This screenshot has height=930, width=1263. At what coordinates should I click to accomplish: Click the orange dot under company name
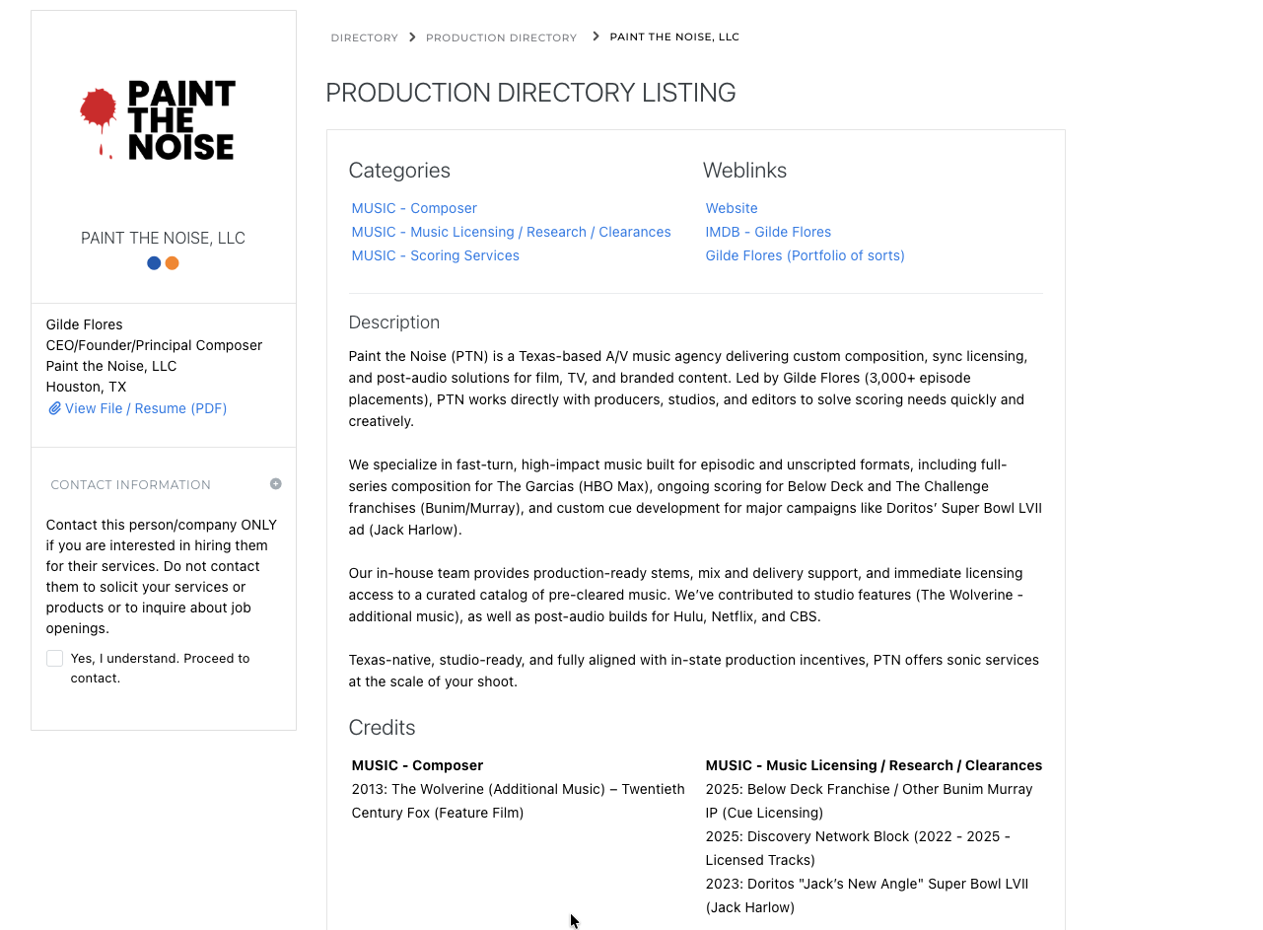(173, 263)
